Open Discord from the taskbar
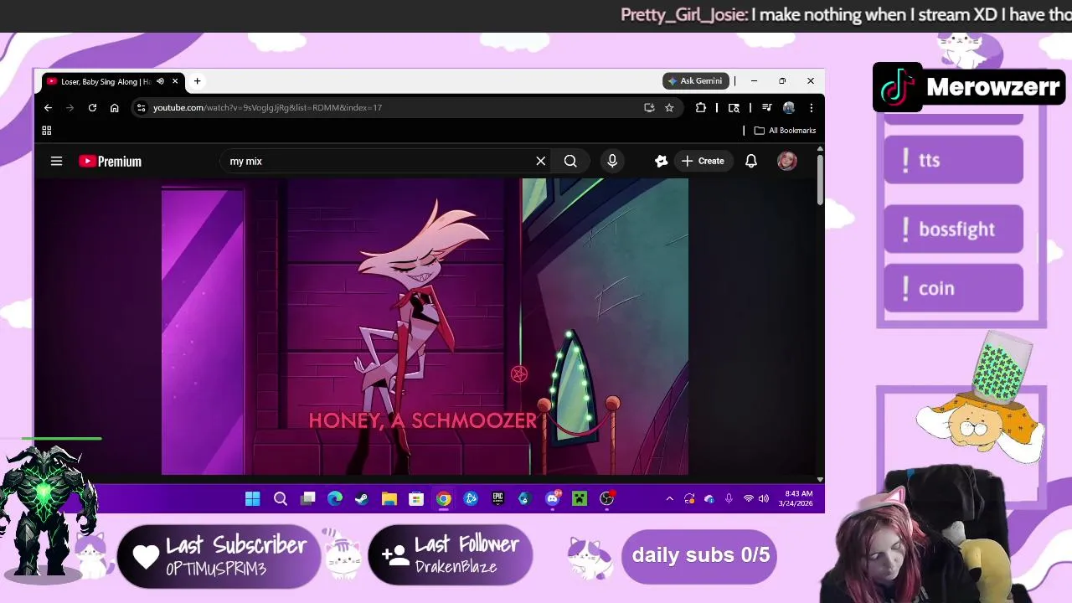 tap(553, 499)
